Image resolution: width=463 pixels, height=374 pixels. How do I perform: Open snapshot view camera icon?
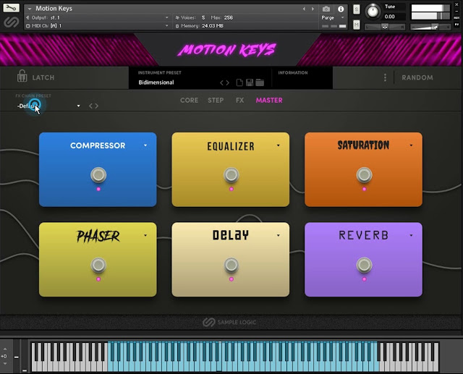326,9
